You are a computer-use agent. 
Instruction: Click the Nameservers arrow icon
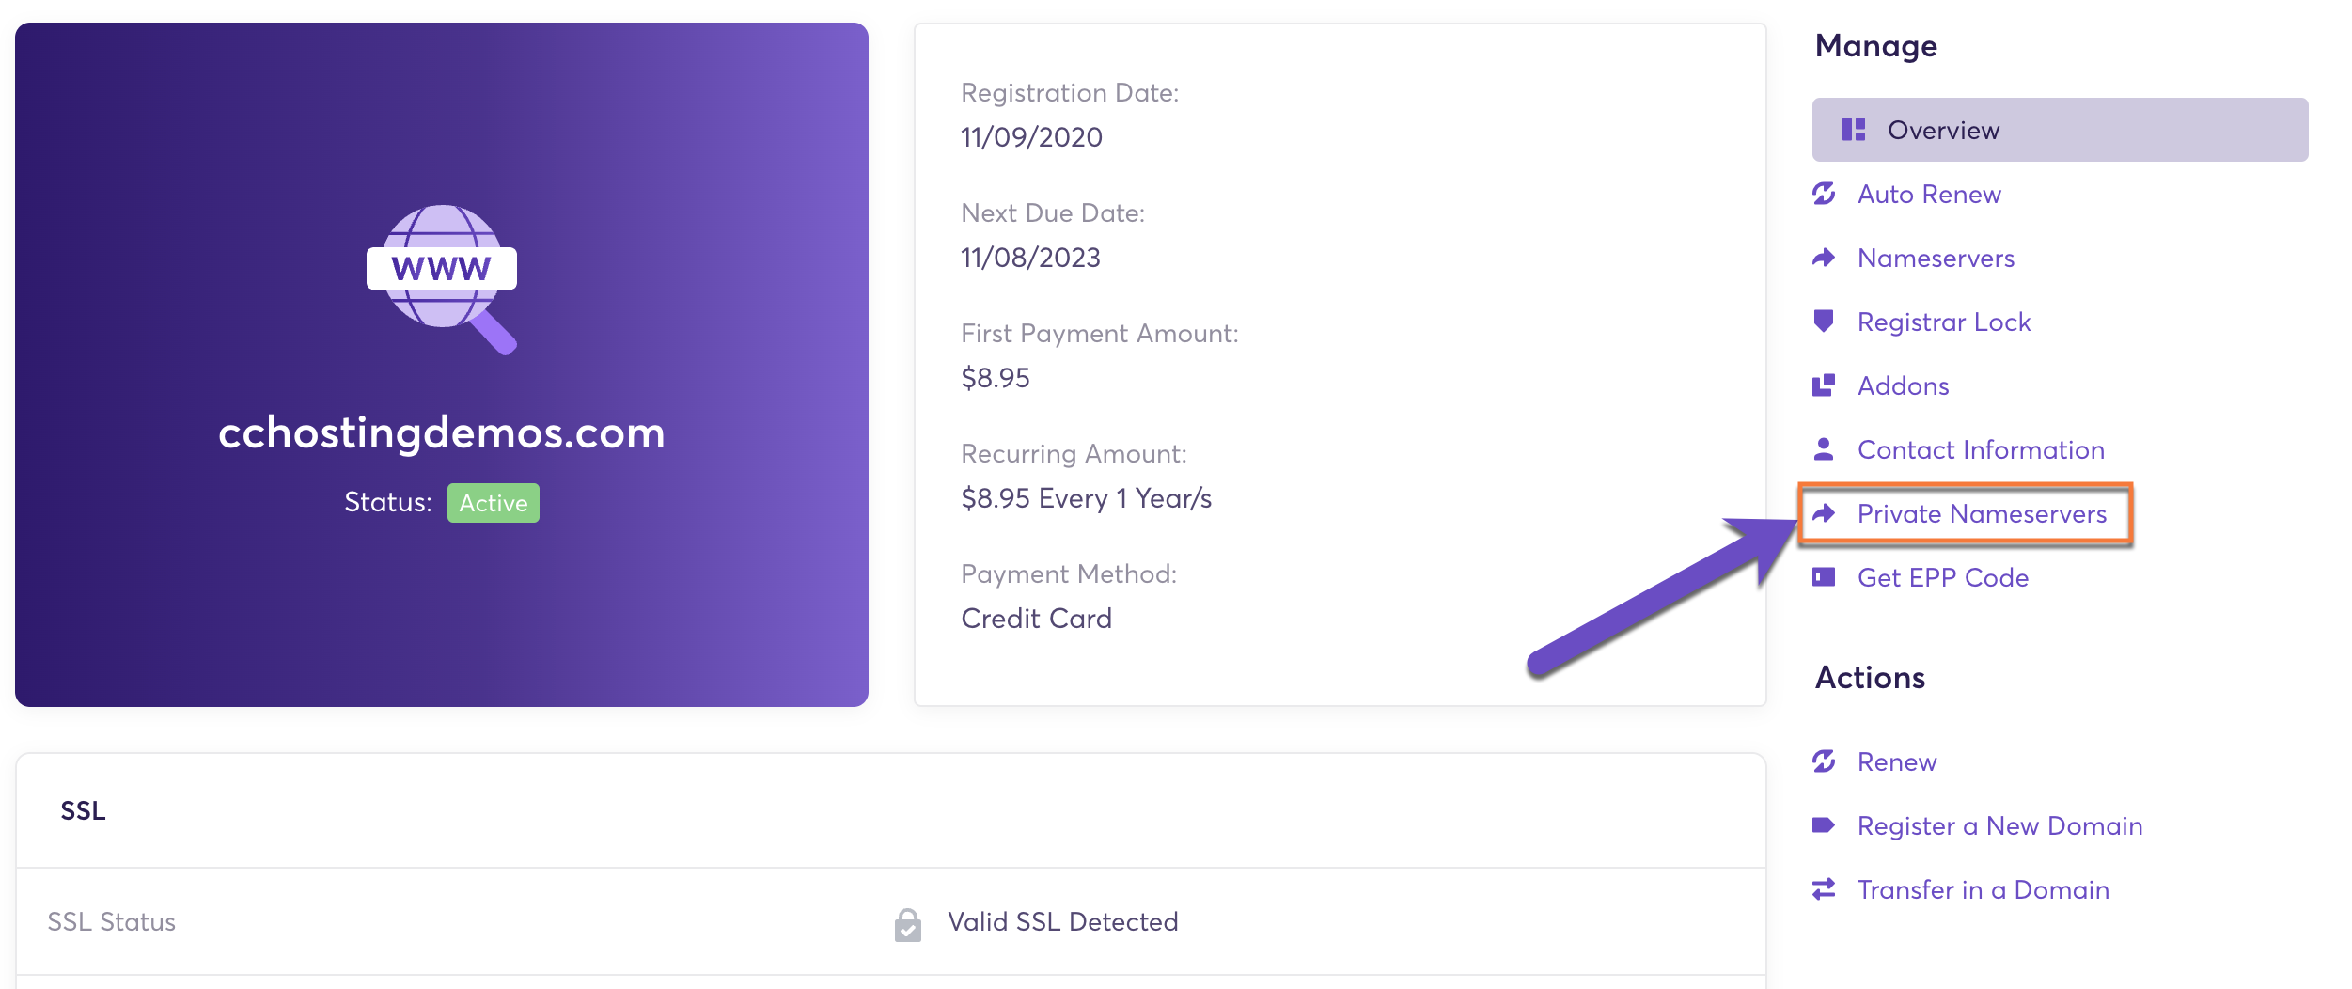tap(1824, 258)
